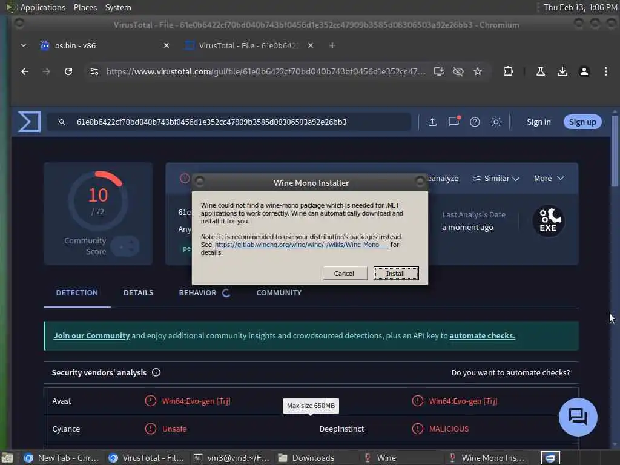Image resolution: width=620 pixels, height=465 pixels.
Task: Expand the tab search dropdown
Action: (x=24, y=45)
